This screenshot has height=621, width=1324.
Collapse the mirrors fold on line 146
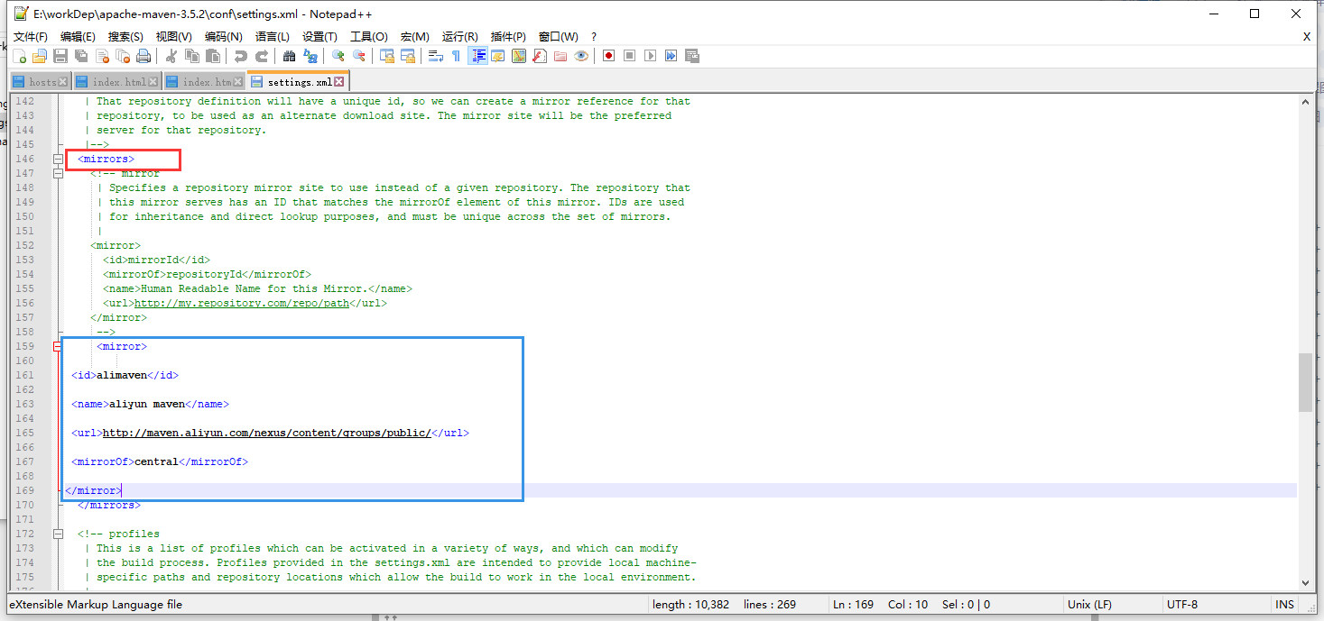pyautogui.click(x=59, y=159)
